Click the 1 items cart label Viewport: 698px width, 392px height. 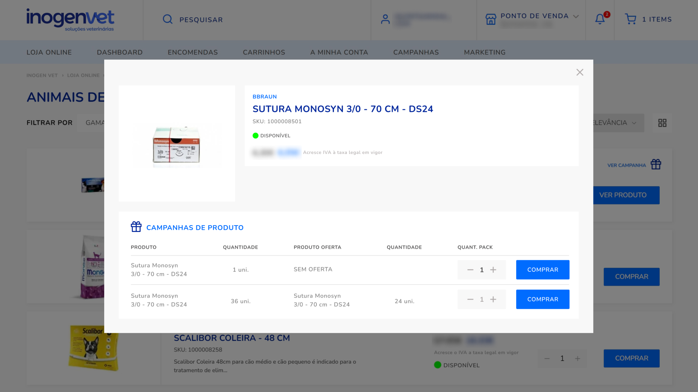(x=657, y=19)
